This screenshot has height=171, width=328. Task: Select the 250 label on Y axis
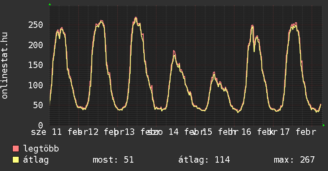click(x=36, y=25)
